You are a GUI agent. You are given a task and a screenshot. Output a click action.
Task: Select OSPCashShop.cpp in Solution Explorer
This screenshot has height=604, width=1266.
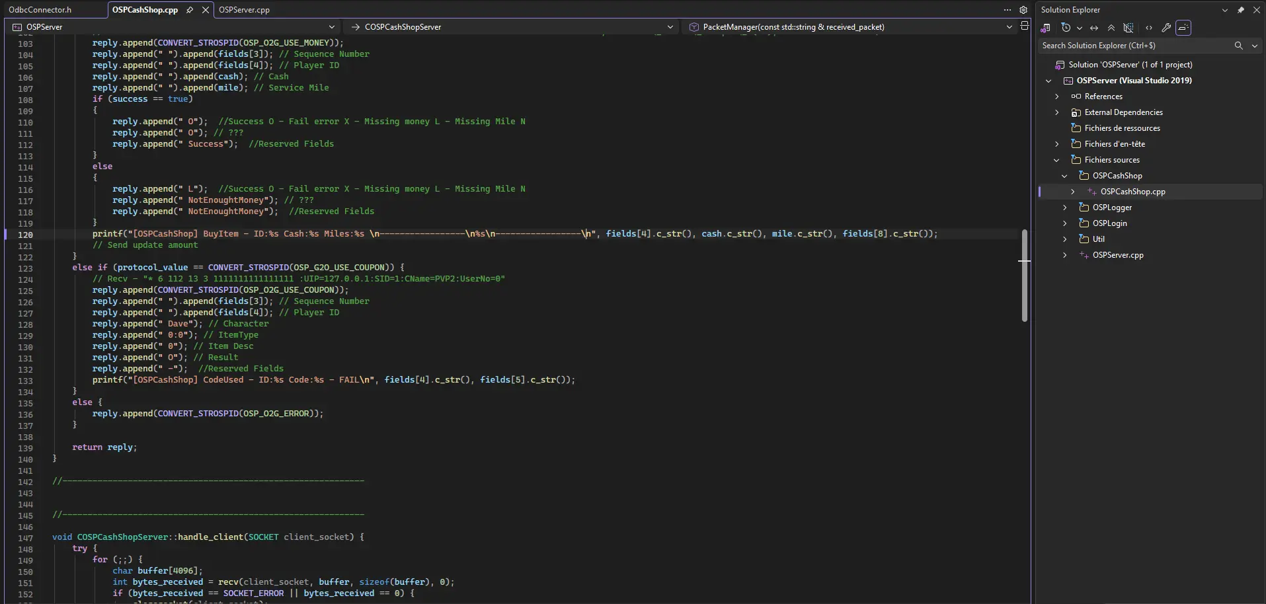[1132, 192]
